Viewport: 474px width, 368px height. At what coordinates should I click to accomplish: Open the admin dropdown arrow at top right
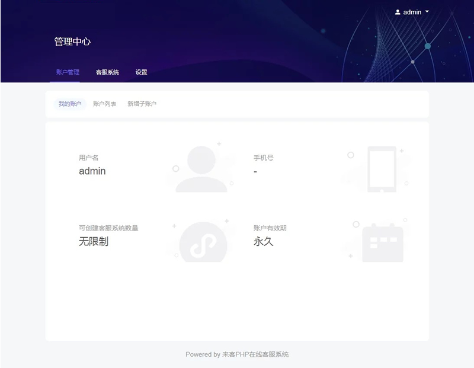pos(428,12)
